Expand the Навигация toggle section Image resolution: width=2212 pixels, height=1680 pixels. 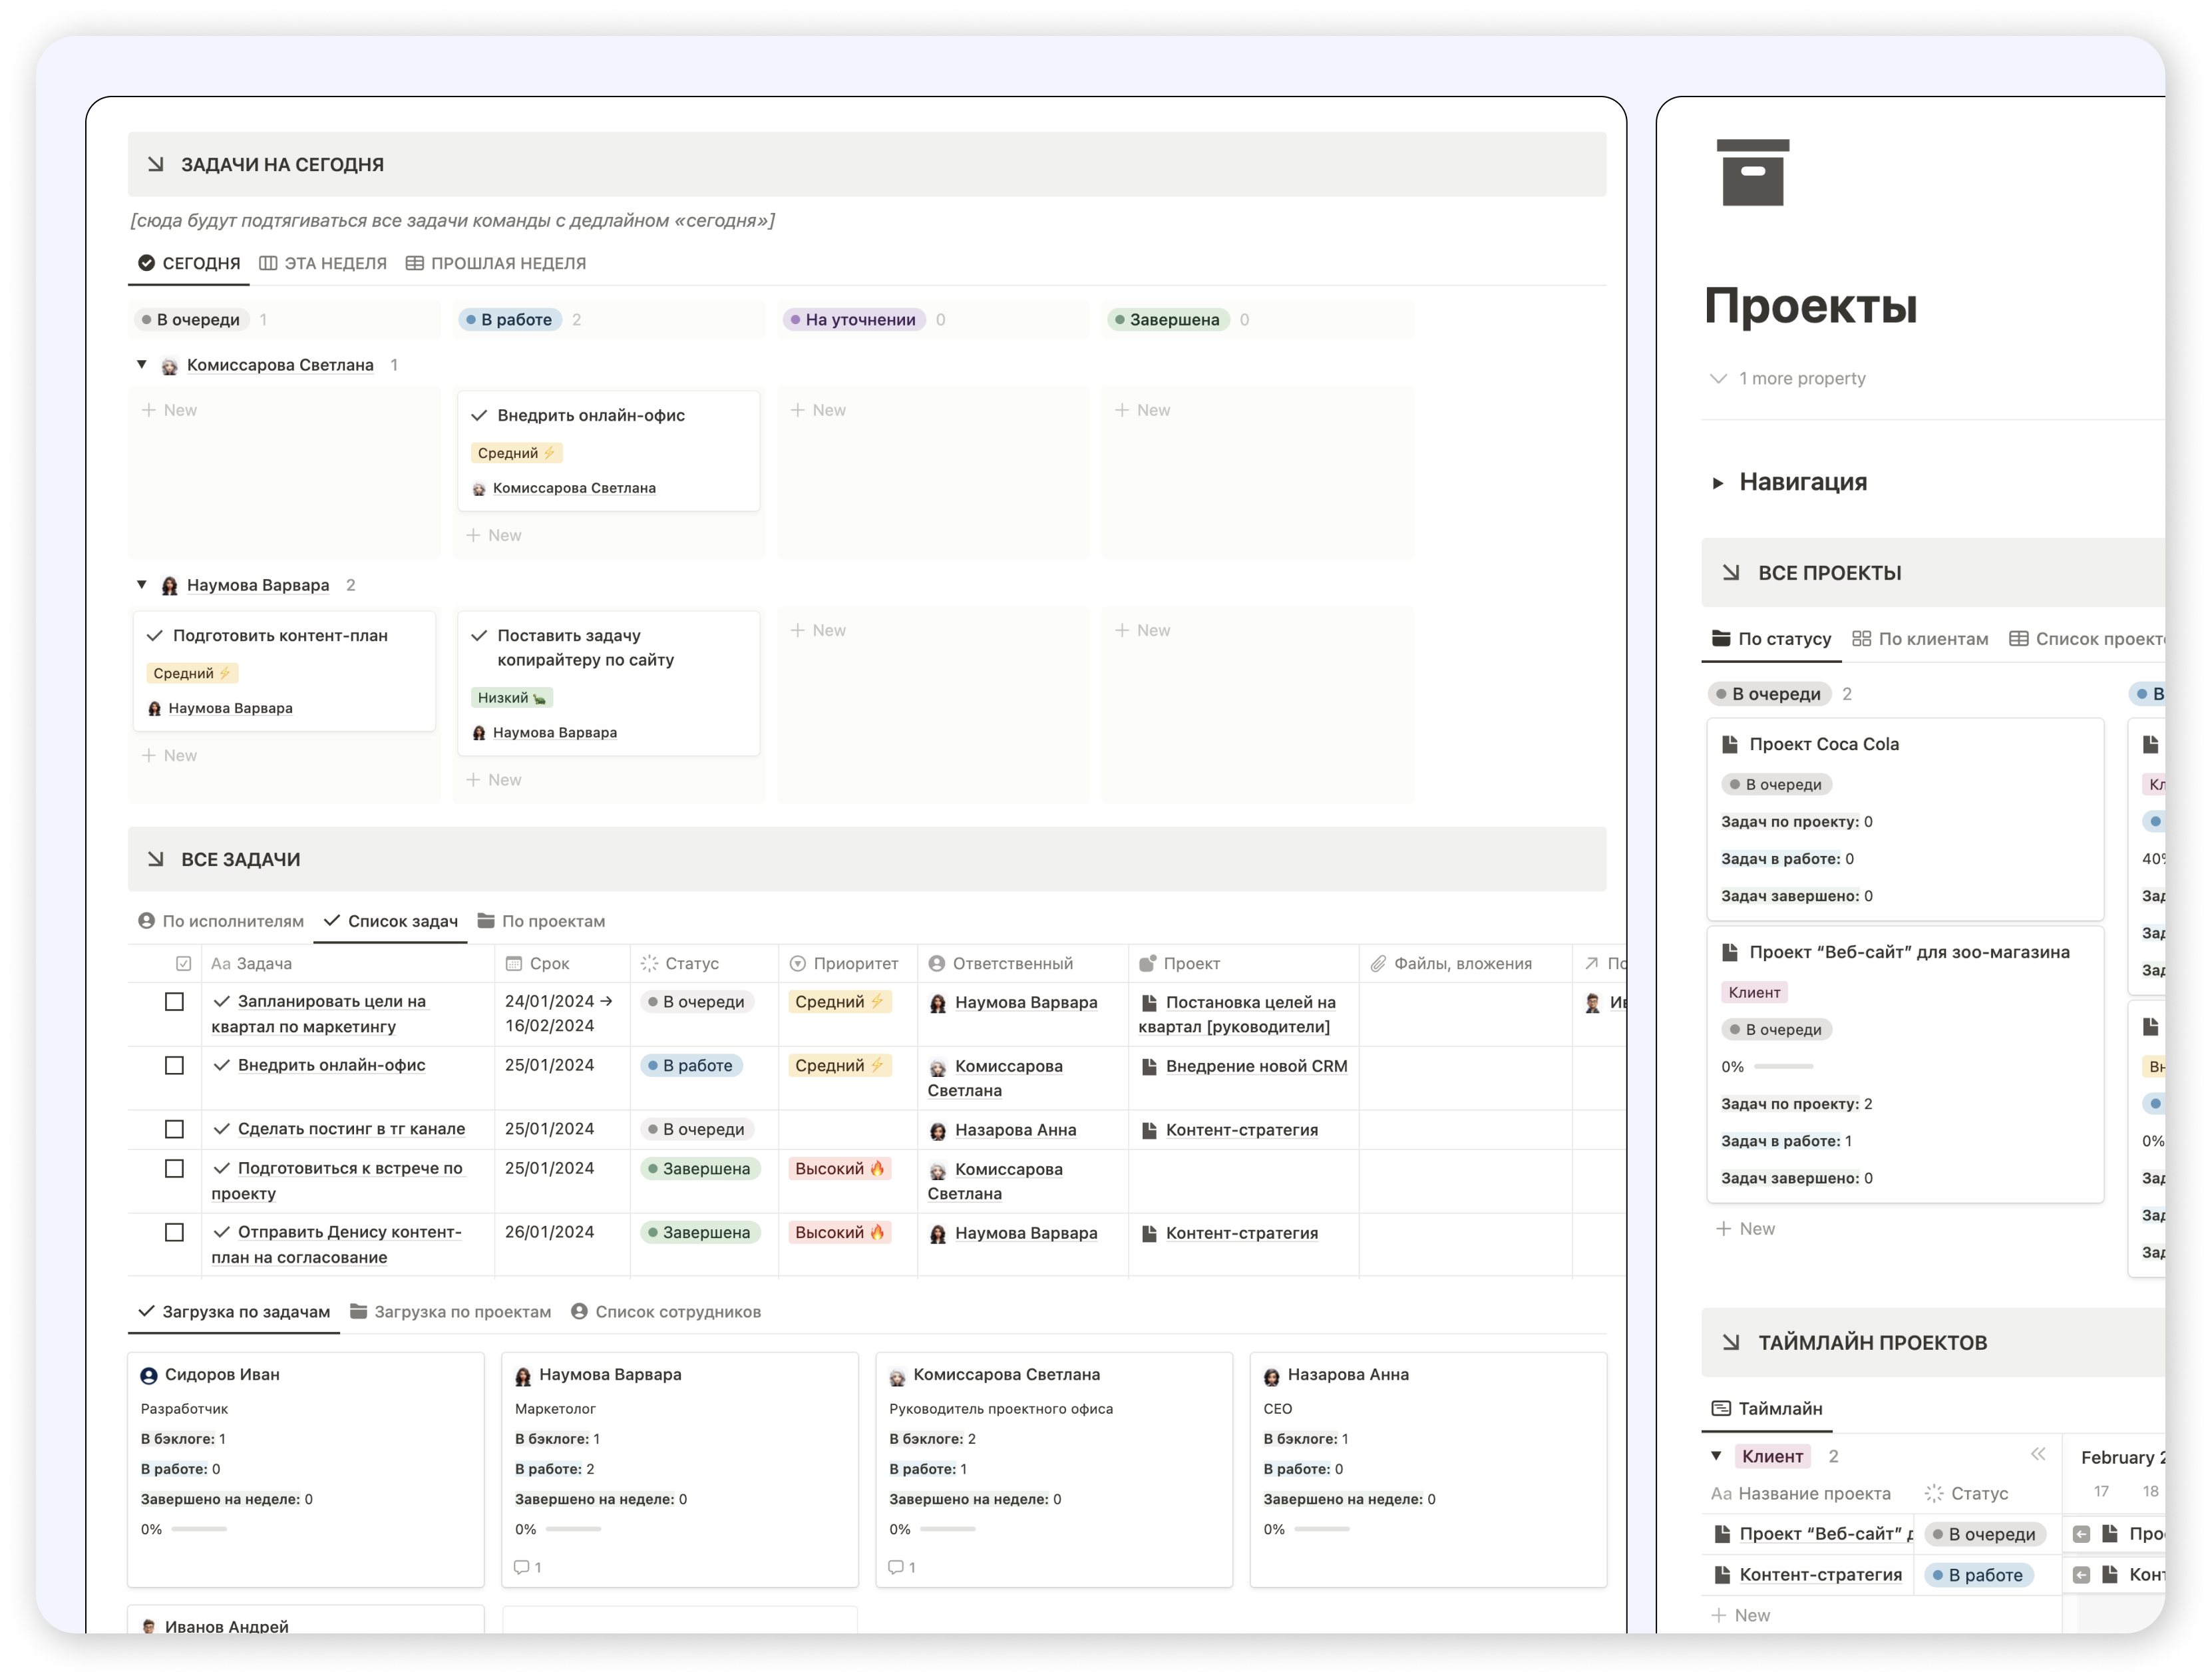(x=1717, y=483)
